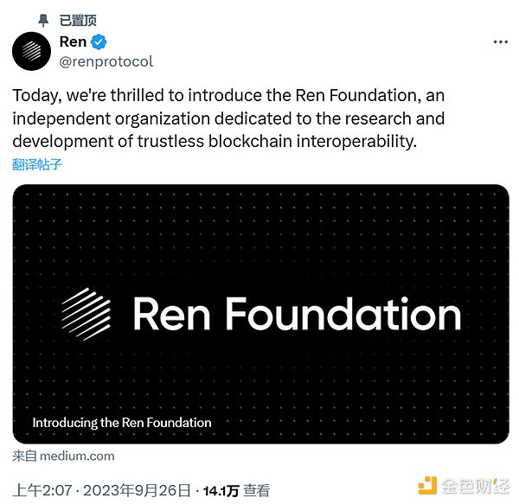This screenshot has height=504, width=519.
Task: Click the 查看 views label
Action: click(256, 490)
